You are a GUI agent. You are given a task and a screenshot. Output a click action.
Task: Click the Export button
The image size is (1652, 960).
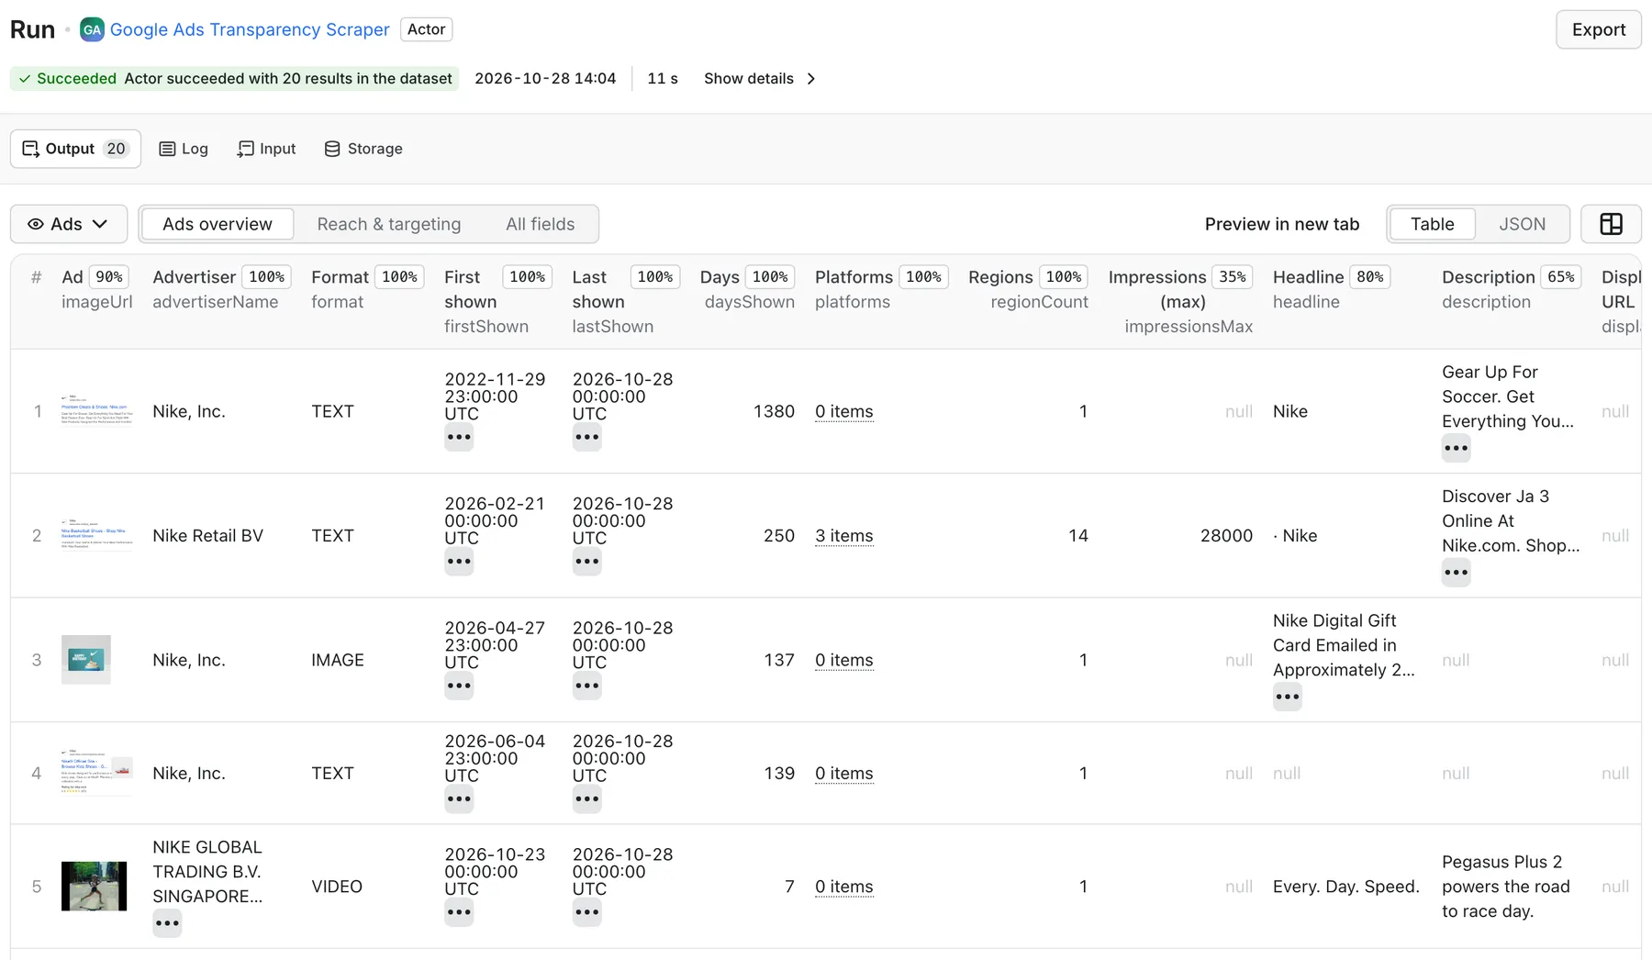click(x=1598, y=29)
